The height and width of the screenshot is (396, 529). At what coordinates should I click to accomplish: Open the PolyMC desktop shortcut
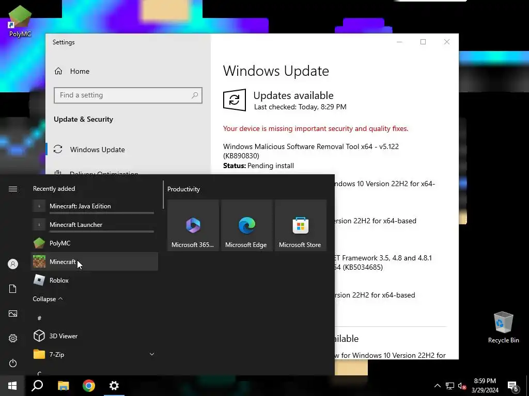pyautogui.click(x=20, y=21)
